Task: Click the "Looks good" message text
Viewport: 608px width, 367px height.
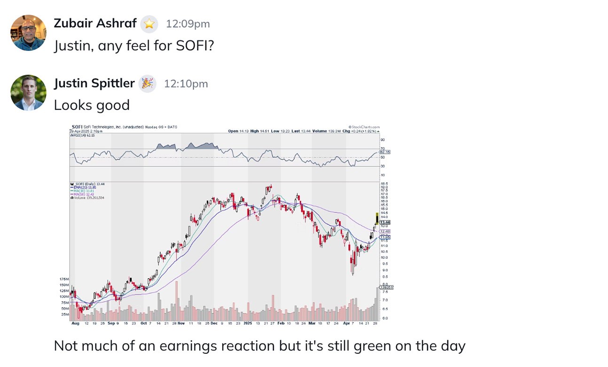Action: coord(92,105)
